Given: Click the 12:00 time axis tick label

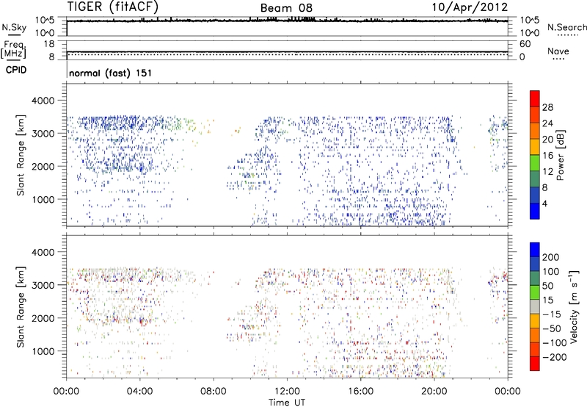Looking at the screenshot, I should (287, 392).
